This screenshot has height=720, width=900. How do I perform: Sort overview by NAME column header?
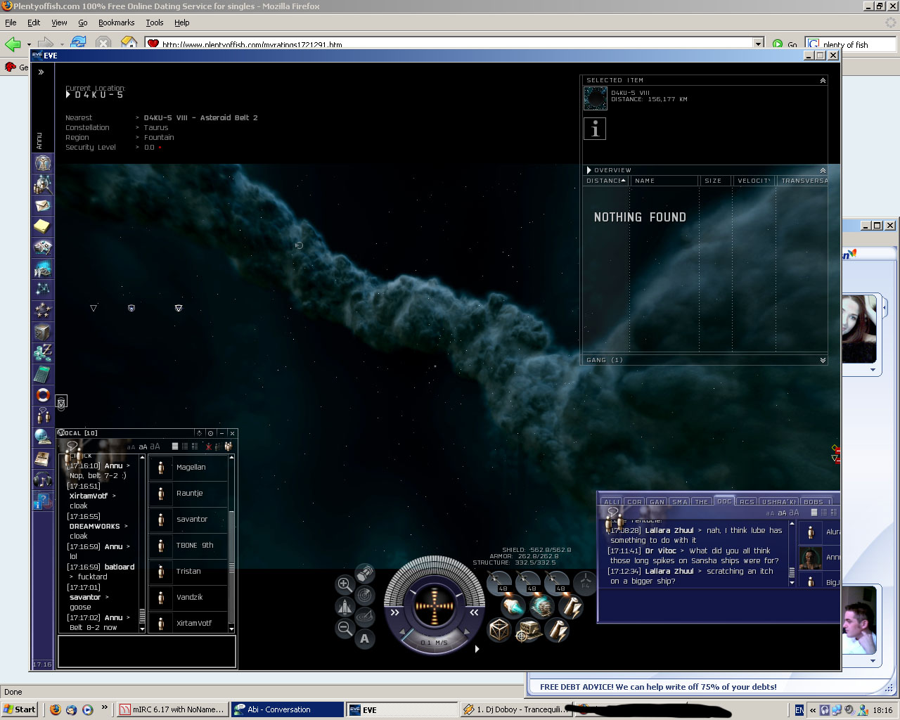(x=664, y=181)
